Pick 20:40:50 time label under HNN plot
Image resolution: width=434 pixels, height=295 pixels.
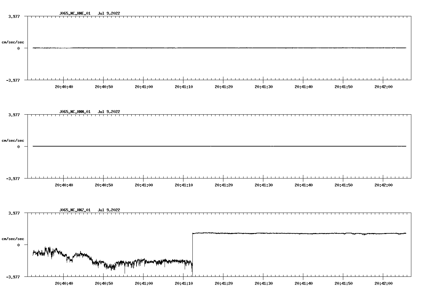coord(104,185)
